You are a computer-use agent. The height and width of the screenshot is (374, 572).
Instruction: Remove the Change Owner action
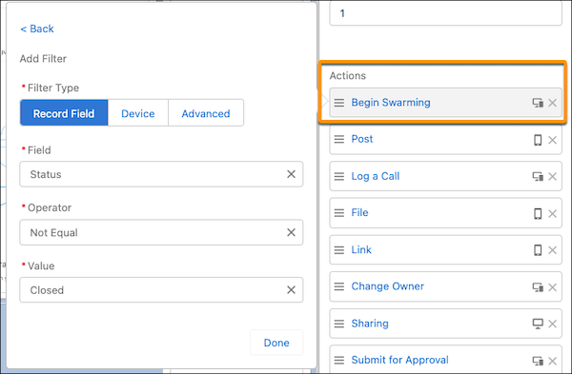[x=553, y=287]
